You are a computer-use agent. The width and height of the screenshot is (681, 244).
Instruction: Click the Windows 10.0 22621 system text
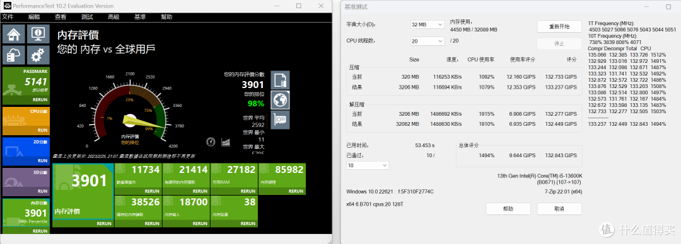[x=390, y=192]
